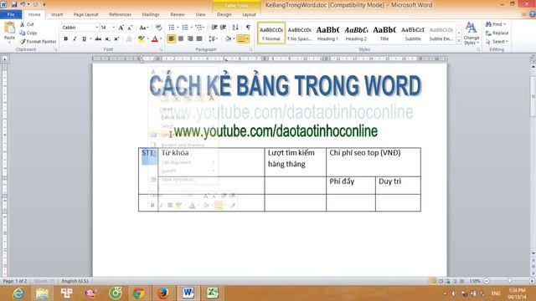
Task: Click the Replace icon
Action: point(488,33)
